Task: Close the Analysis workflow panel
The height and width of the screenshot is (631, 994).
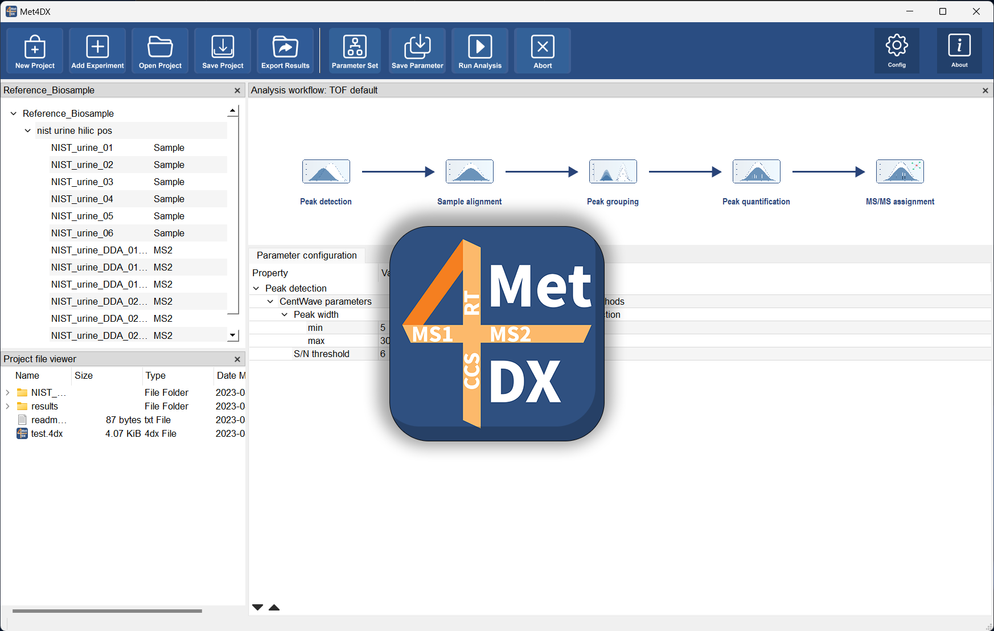Action: 985,91
